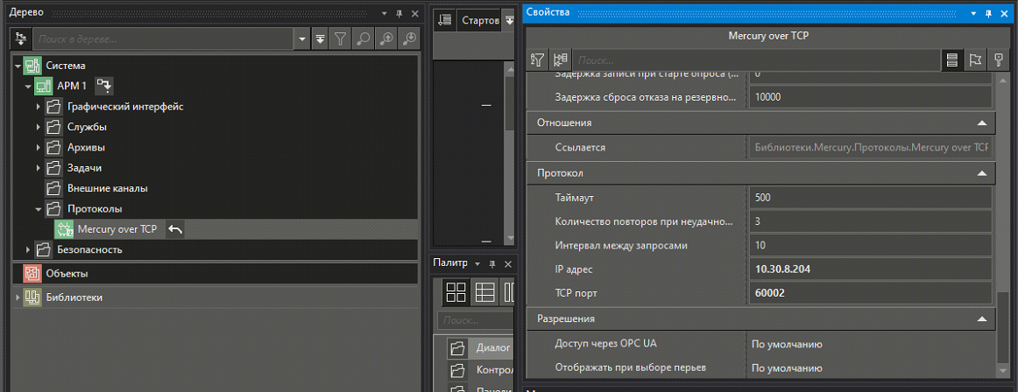Viewport: 1018px width, 392px height.
Task: Click the Поиск field in Свойства panel
Action: pos(756,60)
